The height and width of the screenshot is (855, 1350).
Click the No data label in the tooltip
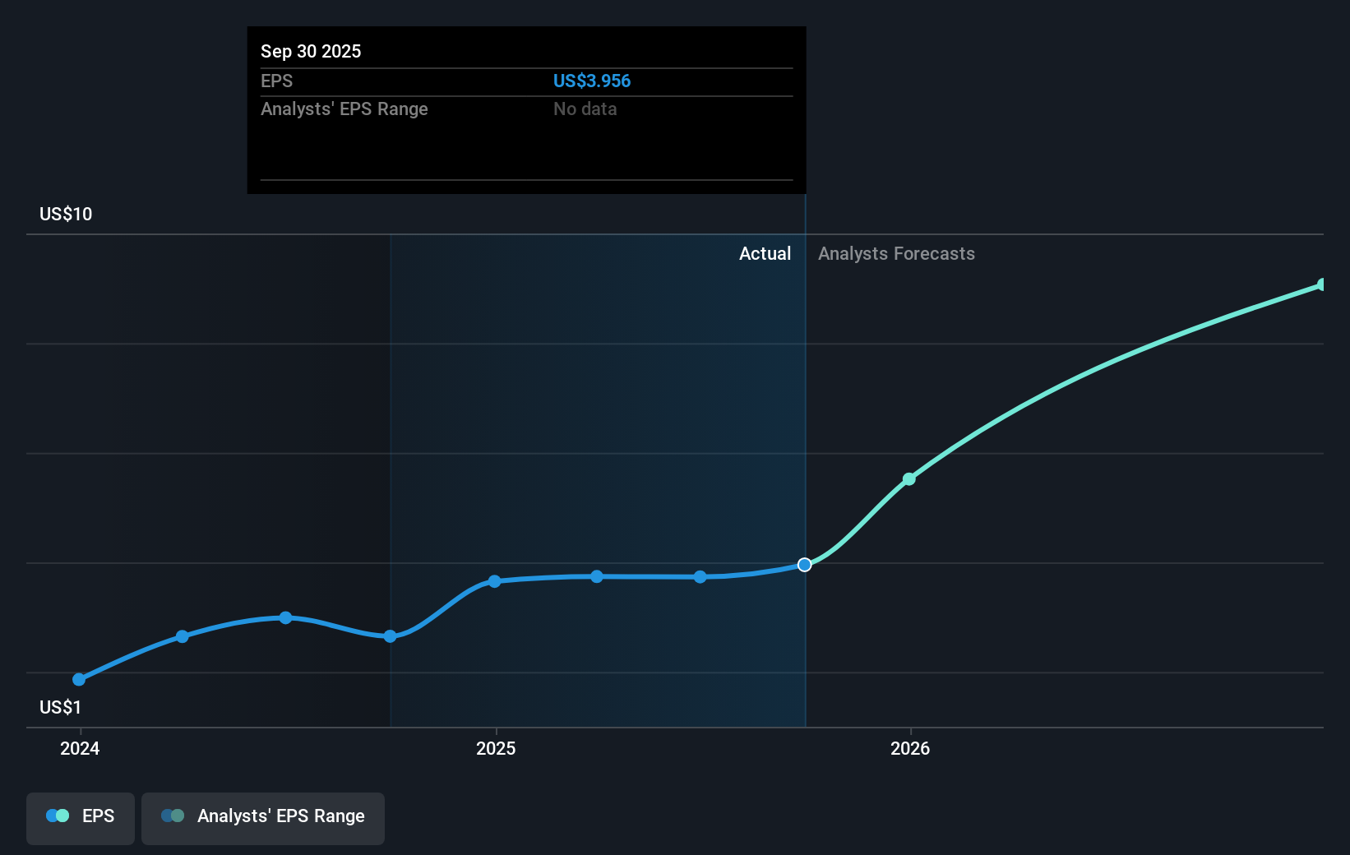585,109
